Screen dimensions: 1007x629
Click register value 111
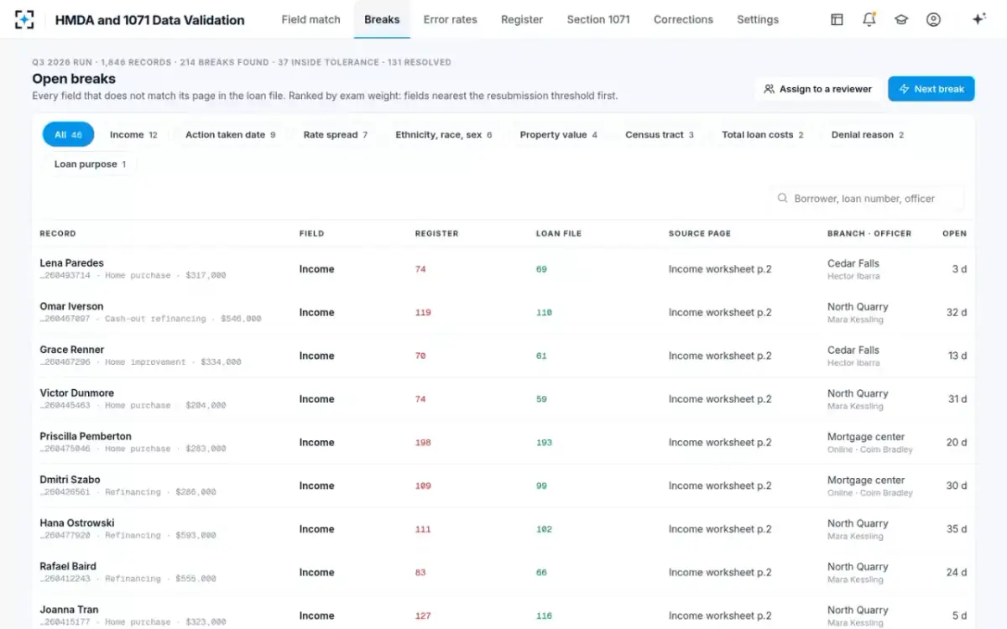pyautogui.click(x=423, y=529)
